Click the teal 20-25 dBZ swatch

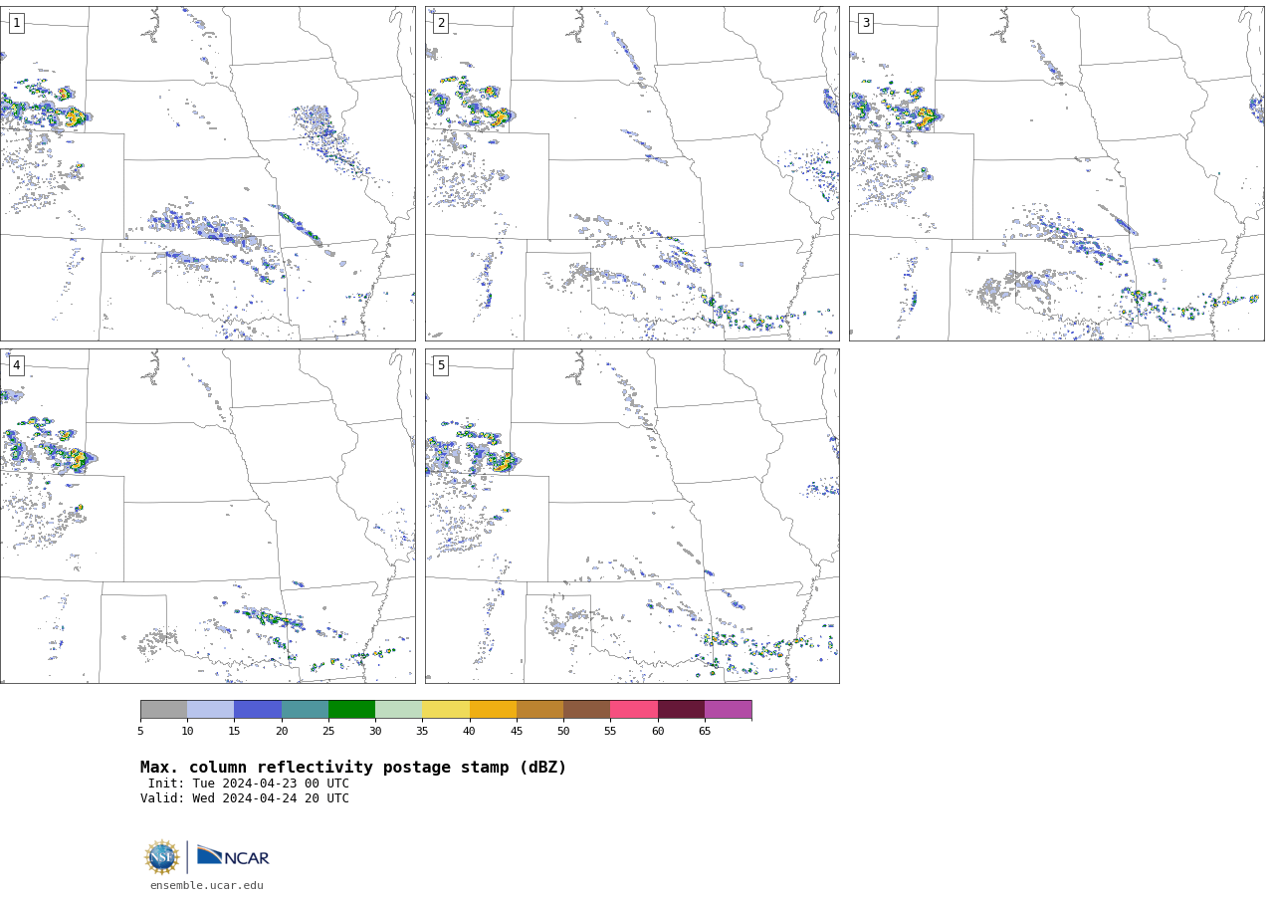point(305,709)
